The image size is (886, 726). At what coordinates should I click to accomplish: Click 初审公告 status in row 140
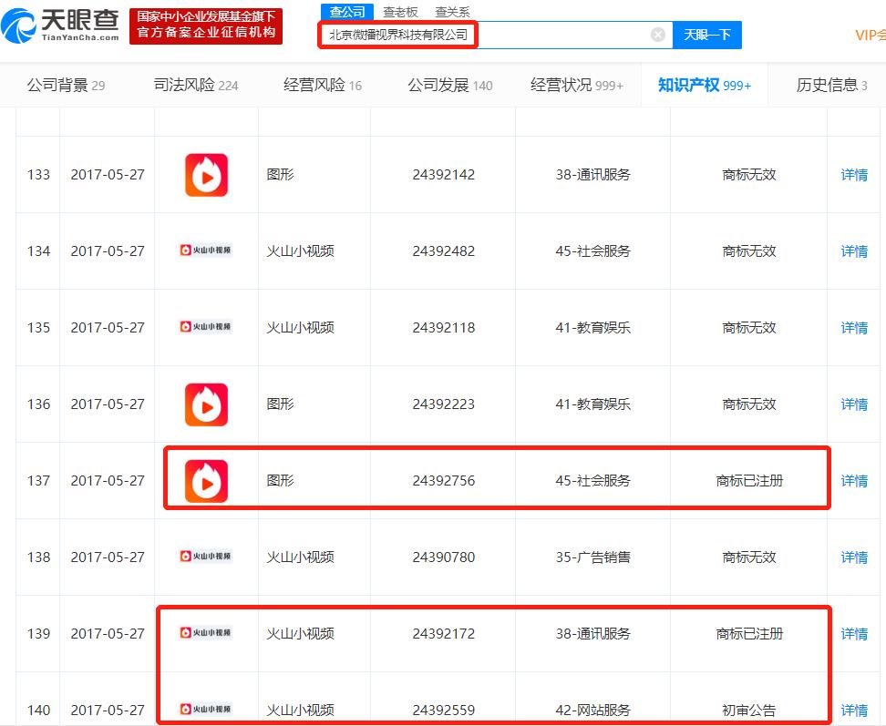pyautogui.click(x=749, y=711)
